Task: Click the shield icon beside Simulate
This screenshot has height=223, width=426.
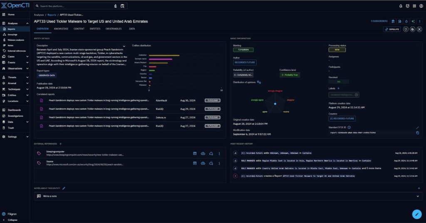Action: click(x=406, y=29)
